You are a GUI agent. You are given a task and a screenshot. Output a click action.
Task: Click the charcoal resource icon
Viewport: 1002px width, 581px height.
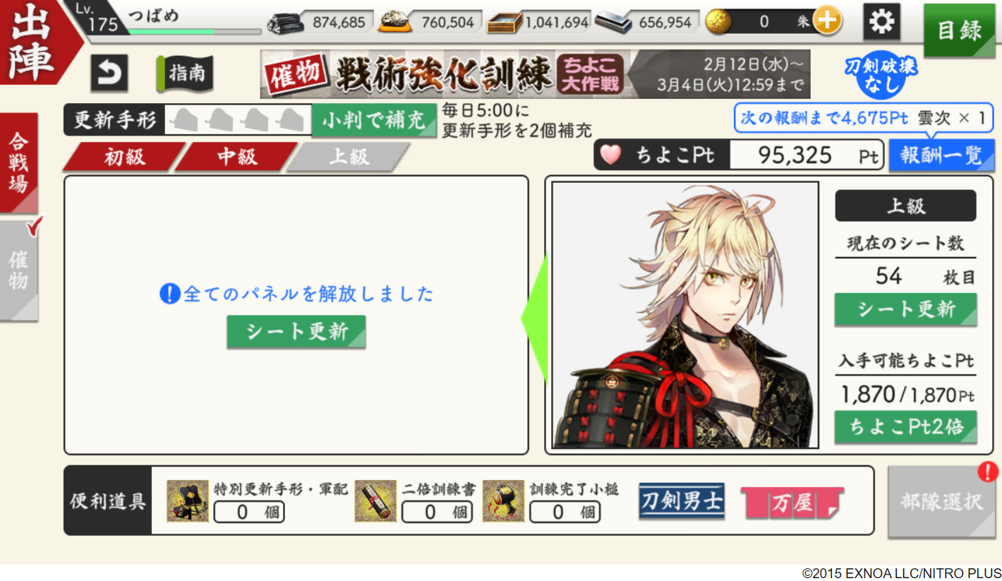point(284,23)
